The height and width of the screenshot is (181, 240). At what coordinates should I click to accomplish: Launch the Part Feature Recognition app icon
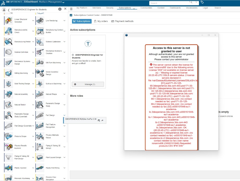(40, 126)
